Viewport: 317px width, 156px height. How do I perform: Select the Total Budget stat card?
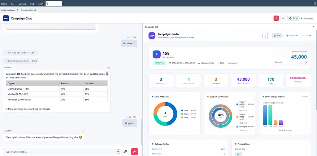(x=243, y=81)
